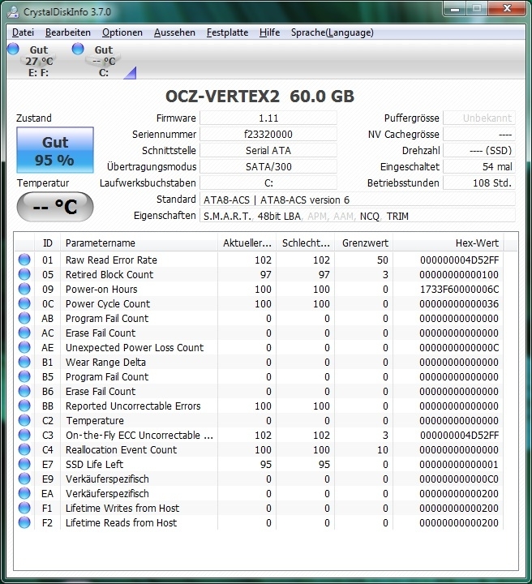This screenshot has width=532, height=584.
Task: Click the Gut 95 % health status button
Action: tap(54, 150)
